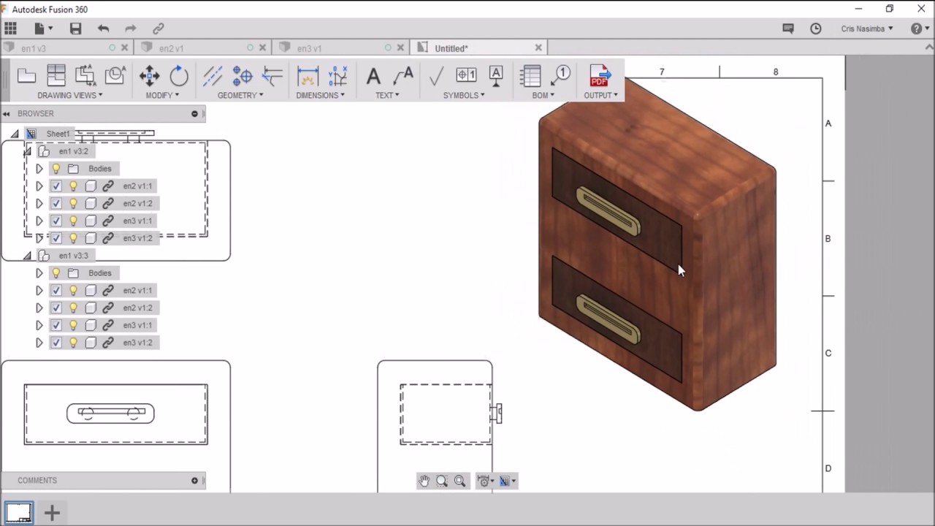Expand the COMMENTS panel plus button
Screen dimensions: 935x526
coord(194,481)
